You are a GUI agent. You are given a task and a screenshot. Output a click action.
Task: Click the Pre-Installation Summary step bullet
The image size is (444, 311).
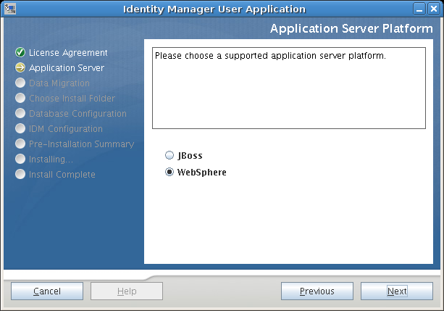tap(20, 144)
